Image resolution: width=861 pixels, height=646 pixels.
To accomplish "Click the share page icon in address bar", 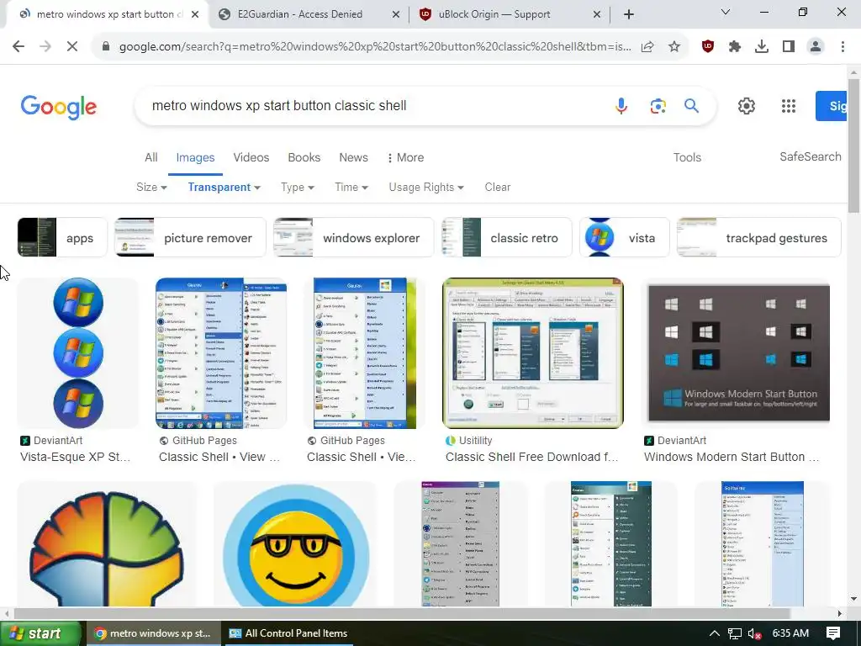I will (x=647, y=47).
